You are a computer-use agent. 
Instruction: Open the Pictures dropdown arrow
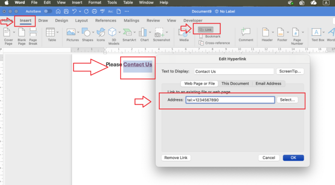pyautogui.click(x=78, y=32)
